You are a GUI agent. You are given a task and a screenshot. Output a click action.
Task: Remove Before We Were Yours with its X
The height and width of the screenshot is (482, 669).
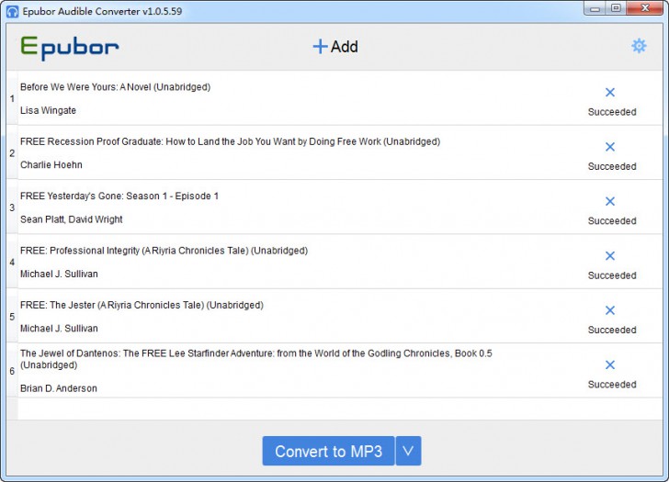[610, 92]
